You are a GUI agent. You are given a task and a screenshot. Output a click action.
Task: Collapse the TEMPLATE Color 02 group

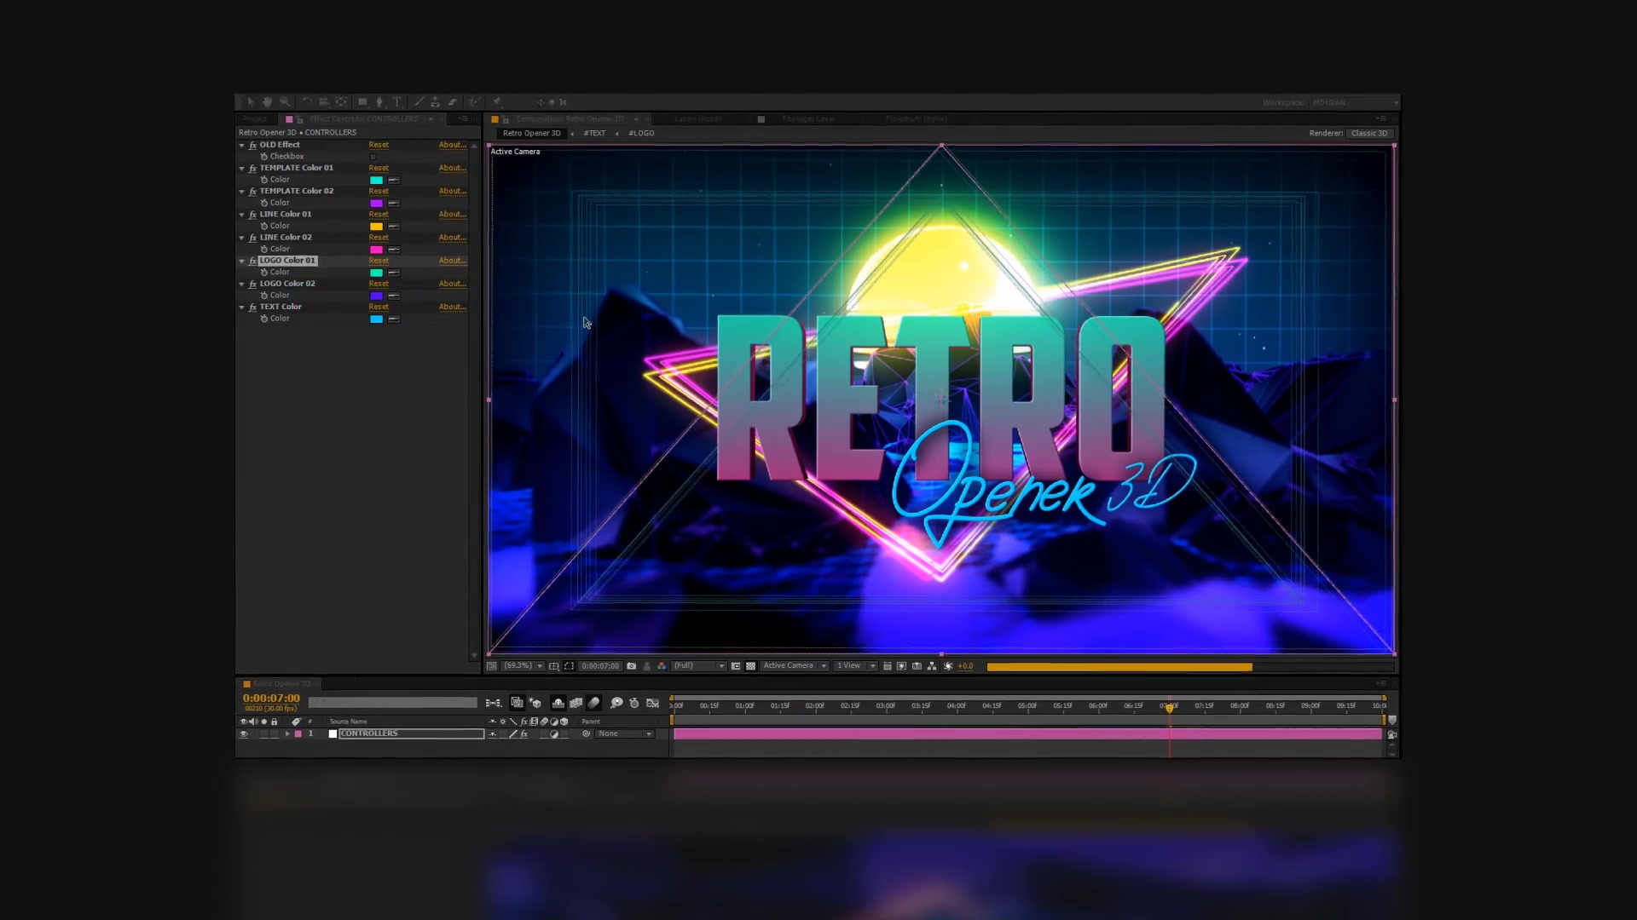(242, 192)
